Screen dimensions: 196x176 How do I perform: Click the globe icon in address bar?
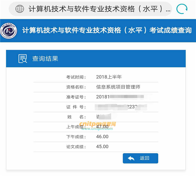20,9
